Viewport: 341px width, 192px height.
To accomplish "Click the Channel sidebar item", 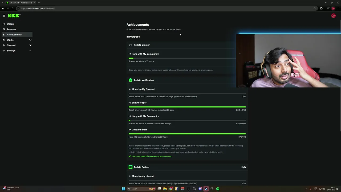I will [x=17, y=45].
